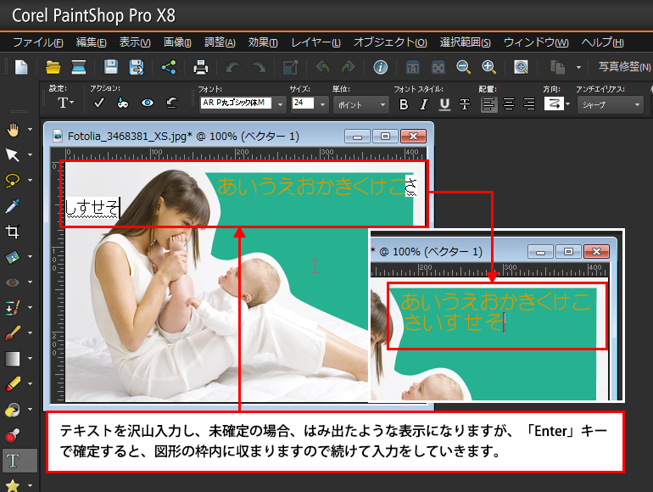
Task: Select the Eraser tool
Action: click(13, 383)
